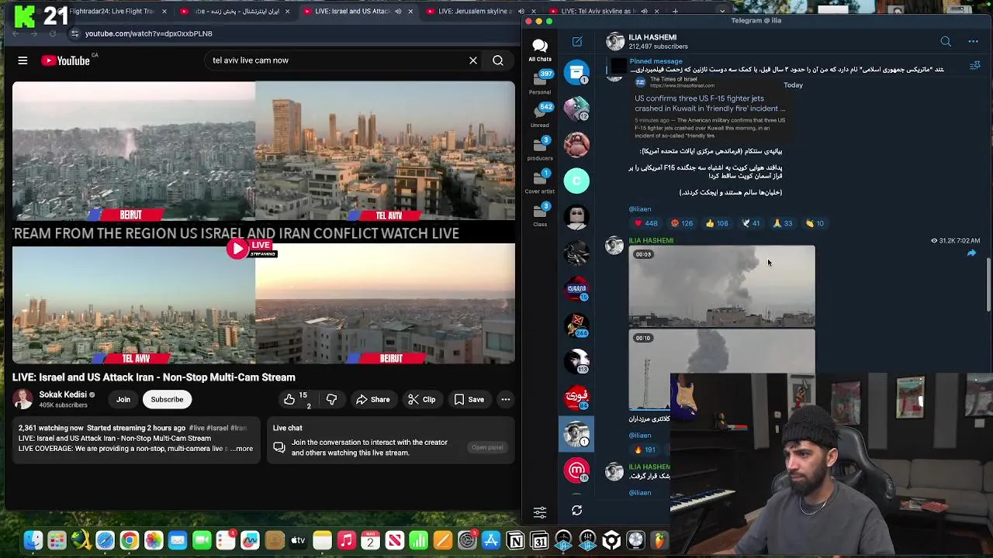Open Telegram Class folder
The height and width of the screenshot is (558, 993).
point(540,215)
